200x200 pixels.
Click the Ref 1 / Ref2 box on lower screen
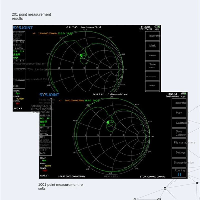coord(45,152)
